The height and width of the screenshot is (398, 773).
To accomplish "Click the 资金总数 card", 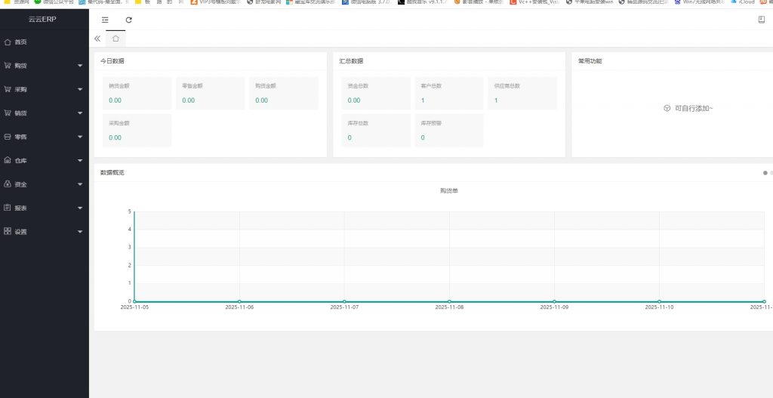I will click(x=376, y=93).
